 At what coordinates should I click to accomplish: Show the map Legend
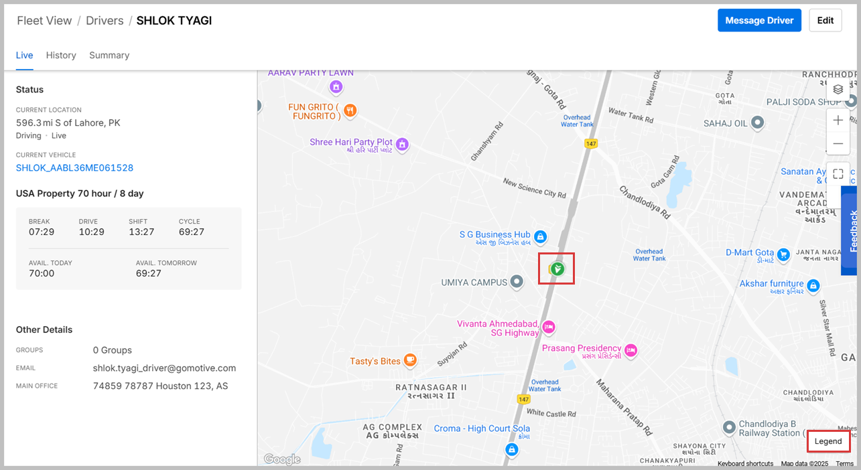tap(828, 441)
